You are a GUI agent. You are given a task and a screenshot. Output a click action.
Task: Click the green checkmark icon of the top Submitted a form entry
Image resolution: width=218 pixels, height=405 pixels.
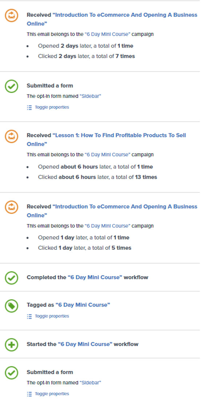point(11,86)
